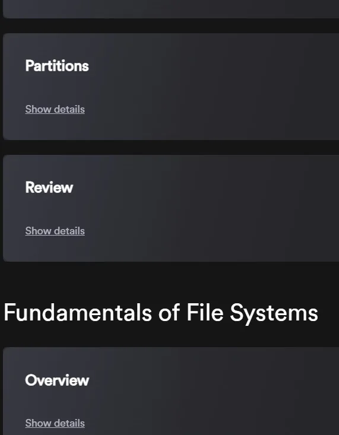Viewport: 339px width, 435px height.
Task: Click the word Systems in the section heading
Action: click(274, 313)
